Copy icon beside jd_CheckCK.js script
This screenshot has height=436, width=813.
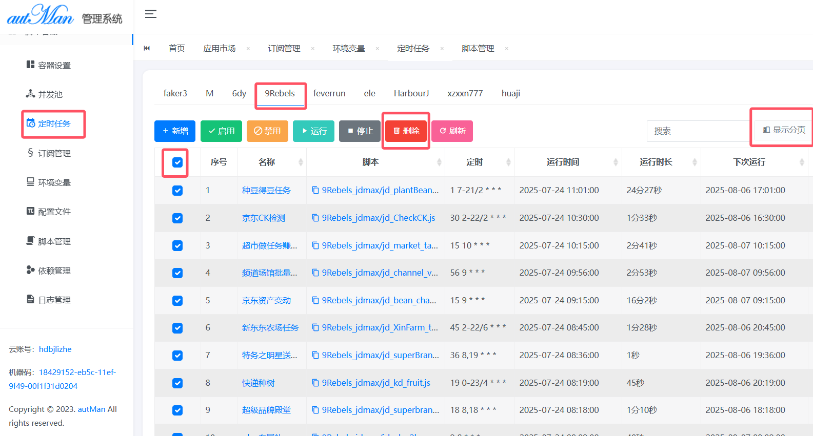pos(315,218)
